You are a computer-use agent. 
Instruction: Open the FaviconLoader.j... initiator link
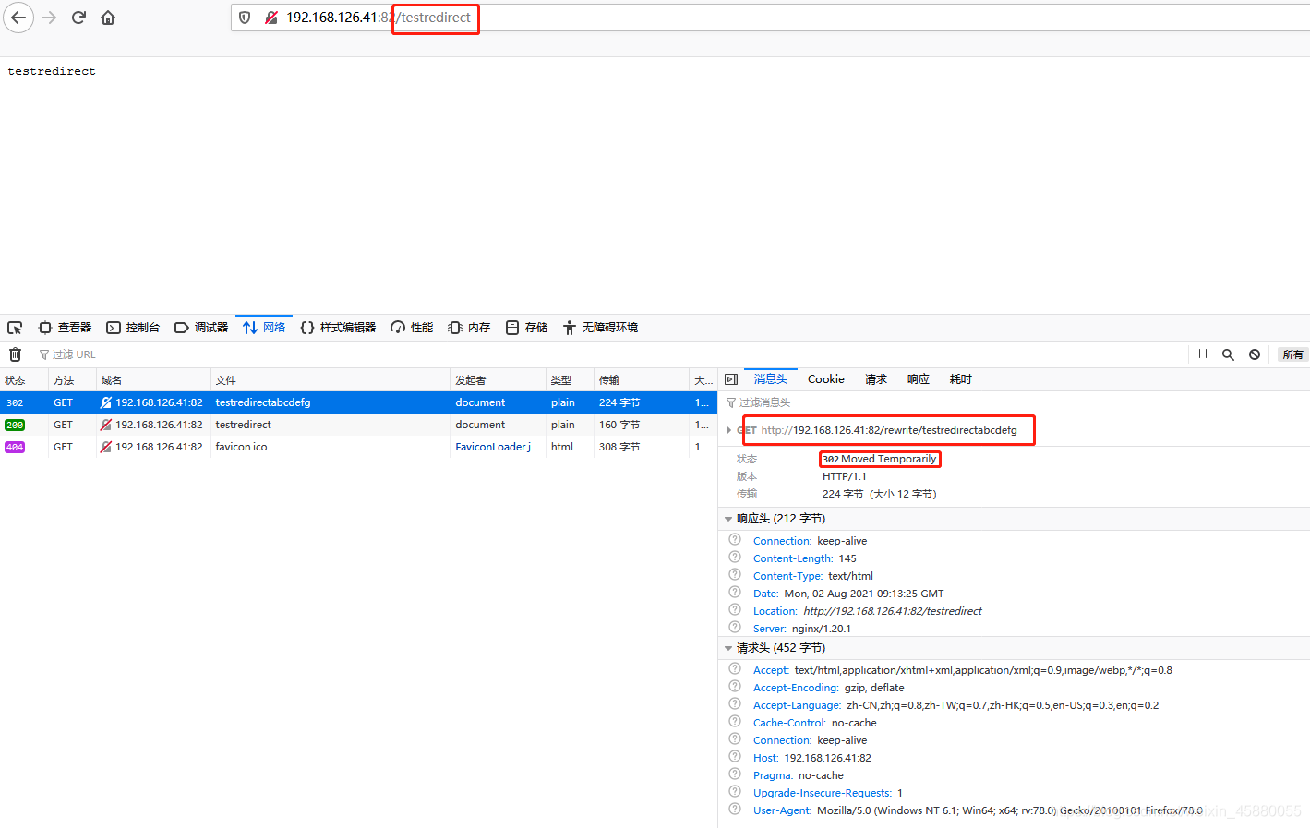(497, 447)
